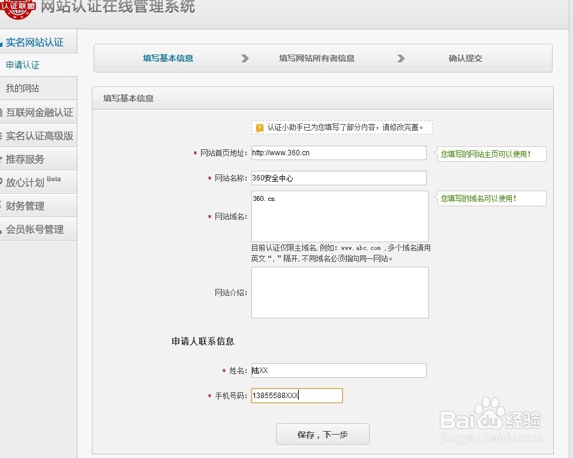
Task: Click the 填写网站所有者信息 step
Action: coord(316,58)
